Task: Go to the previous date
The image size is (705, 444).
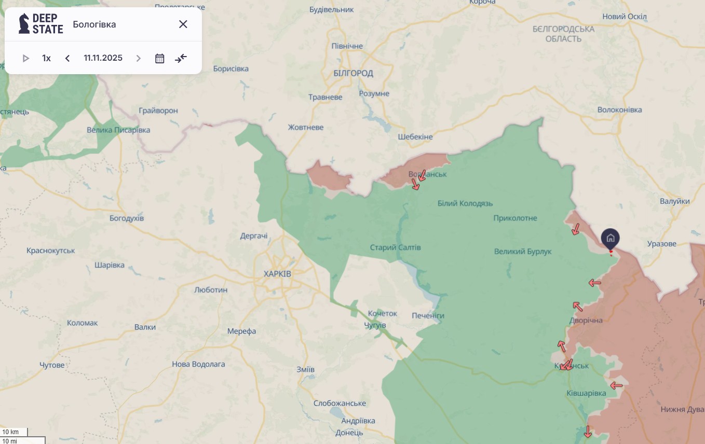Action: pos(67,58)
